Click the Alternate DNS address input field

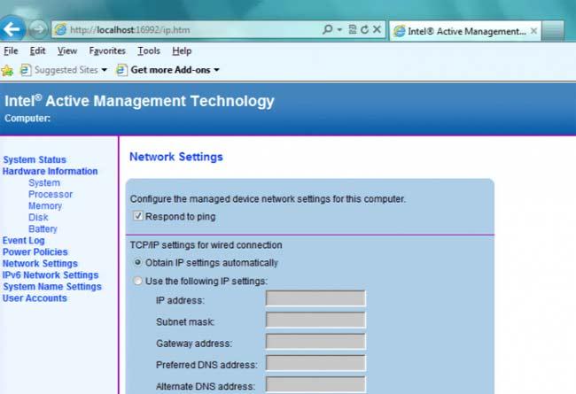point(315,384)
